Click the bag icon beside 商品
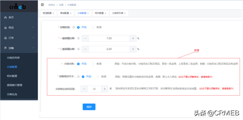This screenshot has height=120, width=243. tap(6, 28)
